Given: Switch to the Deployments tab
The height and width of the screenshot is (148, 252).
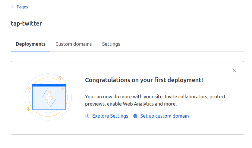Looking at the screenshot, I should click(x=30, y=44).
